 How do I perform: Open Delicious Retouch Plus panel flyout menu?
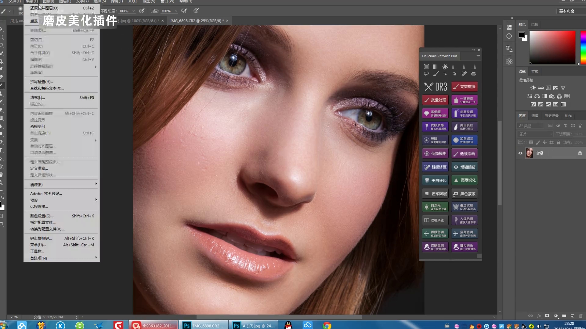(478, 56)
